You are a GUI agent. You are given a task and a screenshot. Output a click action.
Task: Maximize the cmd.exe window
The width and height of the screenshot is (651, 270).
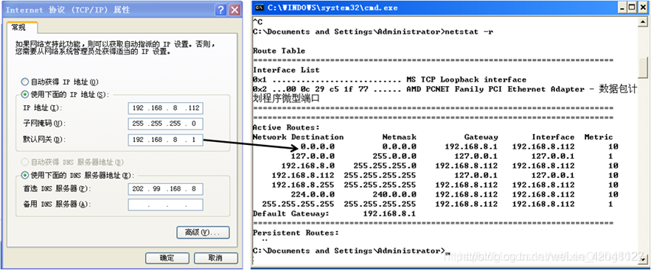633,7
